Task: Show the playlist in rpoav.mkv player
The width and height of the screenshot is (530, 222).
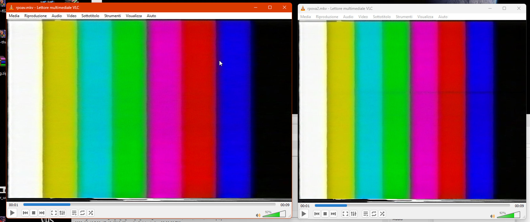Action: tap(74, 213)
